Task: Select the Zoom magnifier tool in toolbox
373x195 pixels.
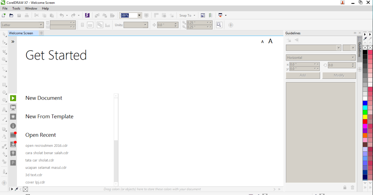Action: point(4,59)
